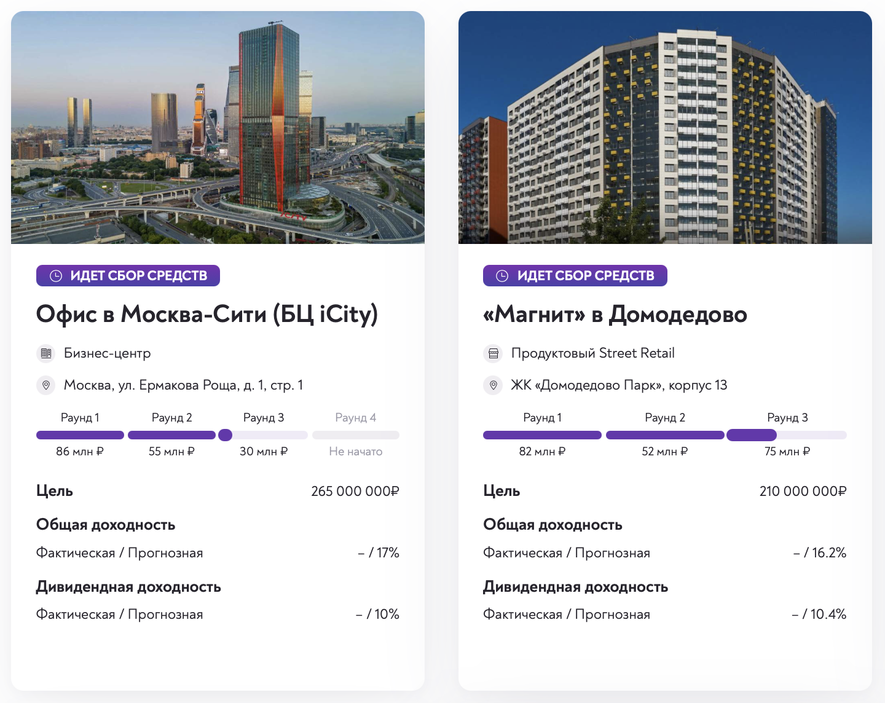Click the business-center building icon

pos(46,353)
